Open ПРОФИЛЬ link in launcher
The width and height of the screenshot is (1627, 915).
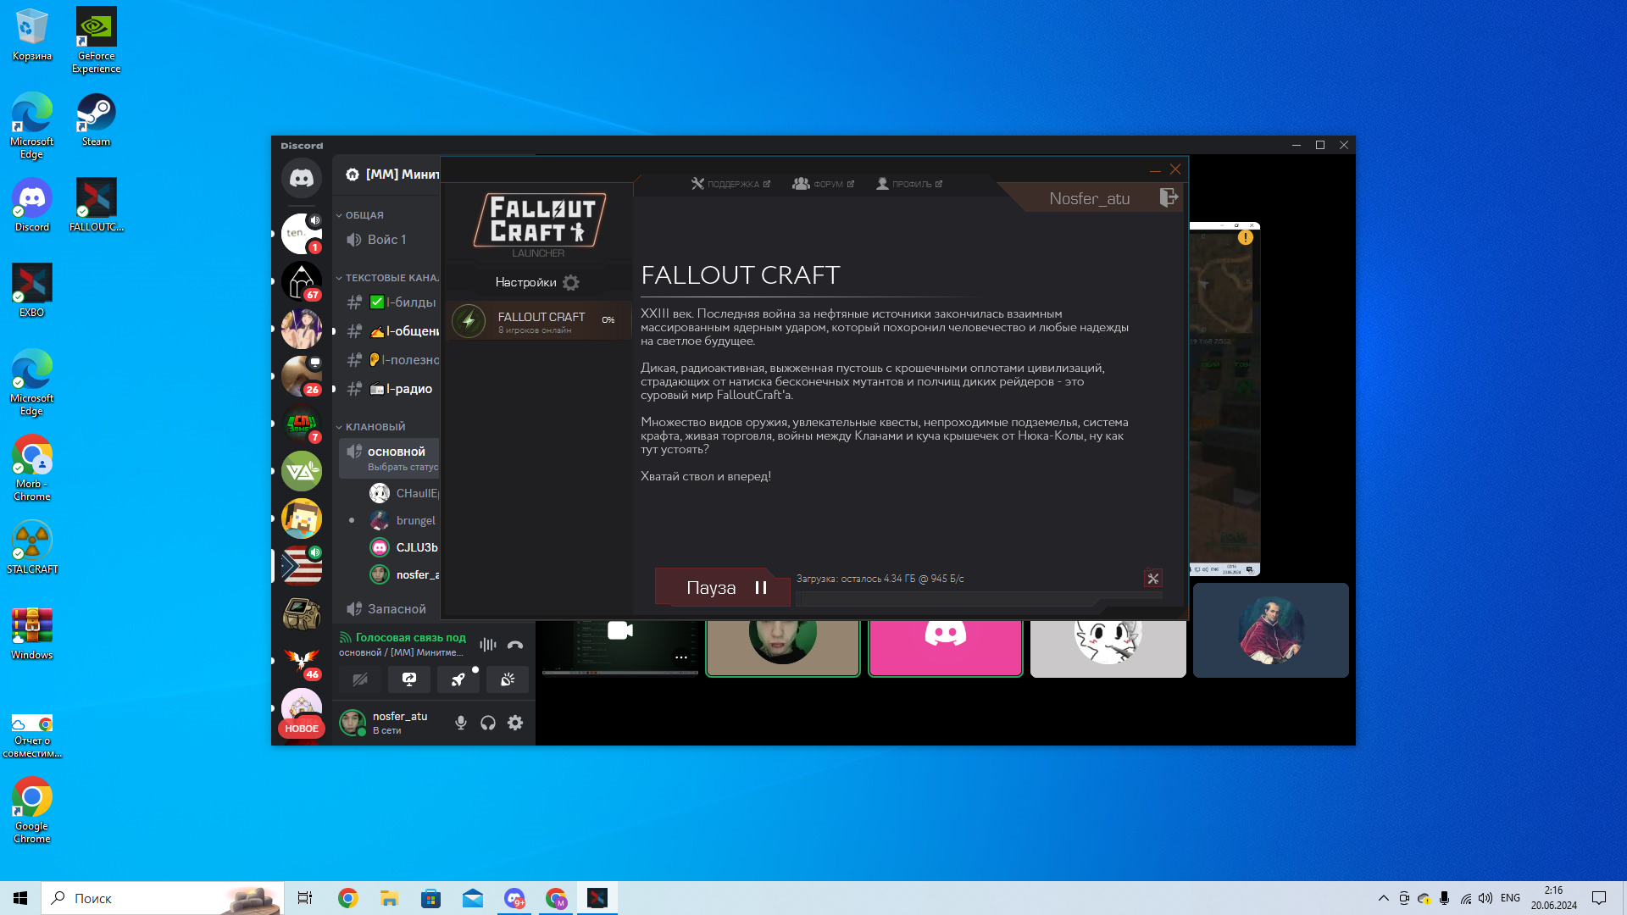click(908, 184)
